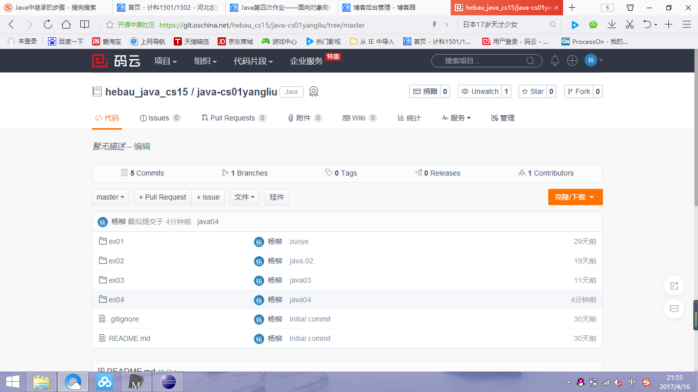Expand the orange 克隆/下载 dropdown

[x=575, y=197]
